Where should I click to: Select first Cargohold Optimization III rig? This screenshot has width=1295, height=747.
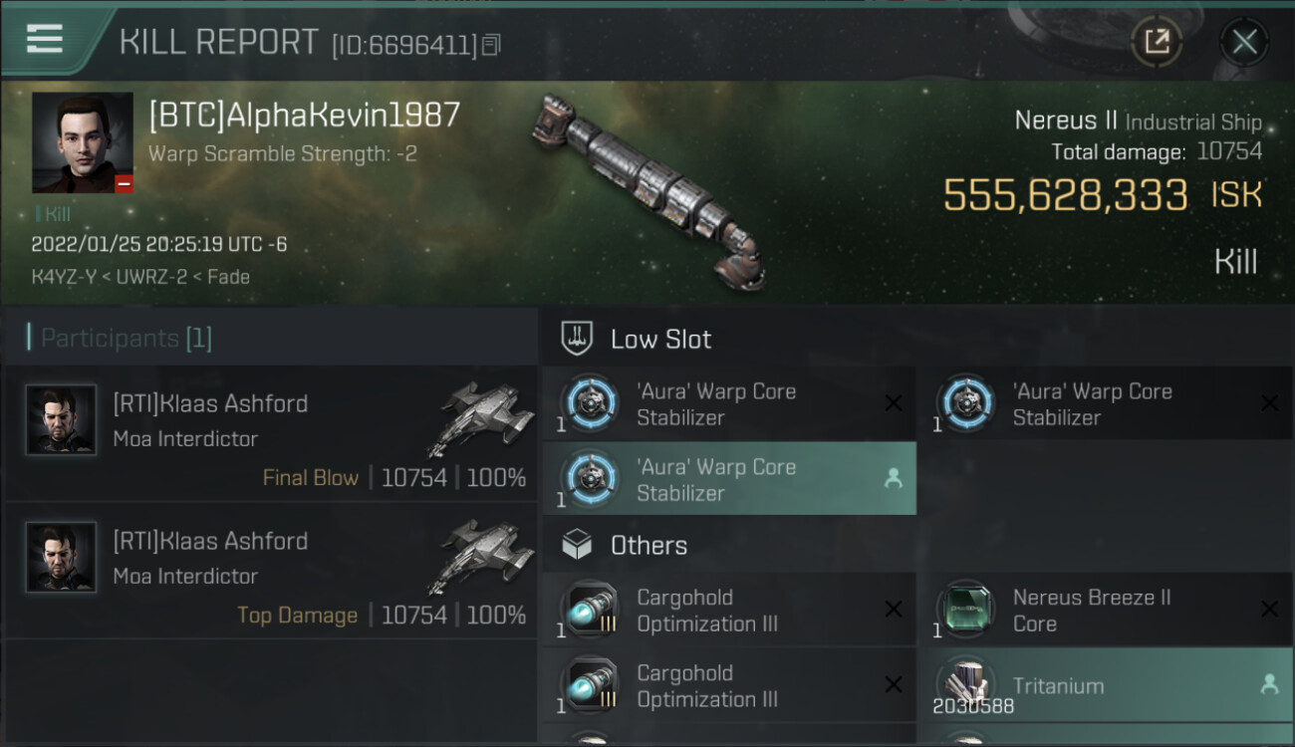tap(729, 610)
